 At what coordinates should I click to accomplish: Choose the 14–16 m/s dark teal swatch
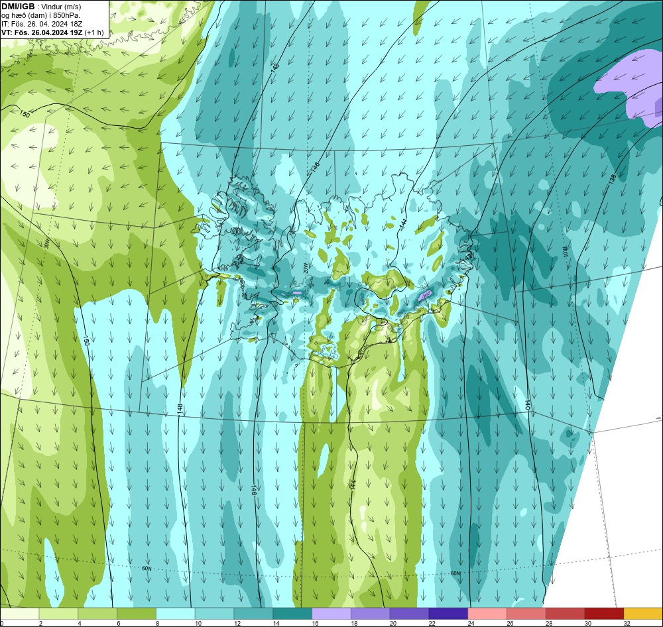tap(292, 614)
